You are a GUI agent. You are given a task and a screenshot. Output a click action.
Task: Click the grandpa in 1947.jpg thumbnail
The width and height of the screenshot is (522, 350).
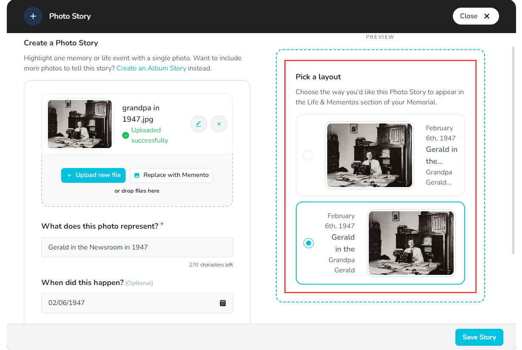[80, 124]
